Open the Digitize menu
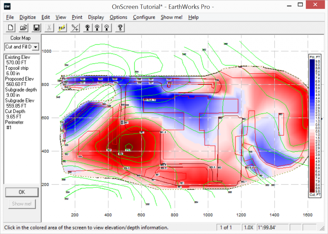This screenshot has height=234, width=328. [x=28, y=17]
